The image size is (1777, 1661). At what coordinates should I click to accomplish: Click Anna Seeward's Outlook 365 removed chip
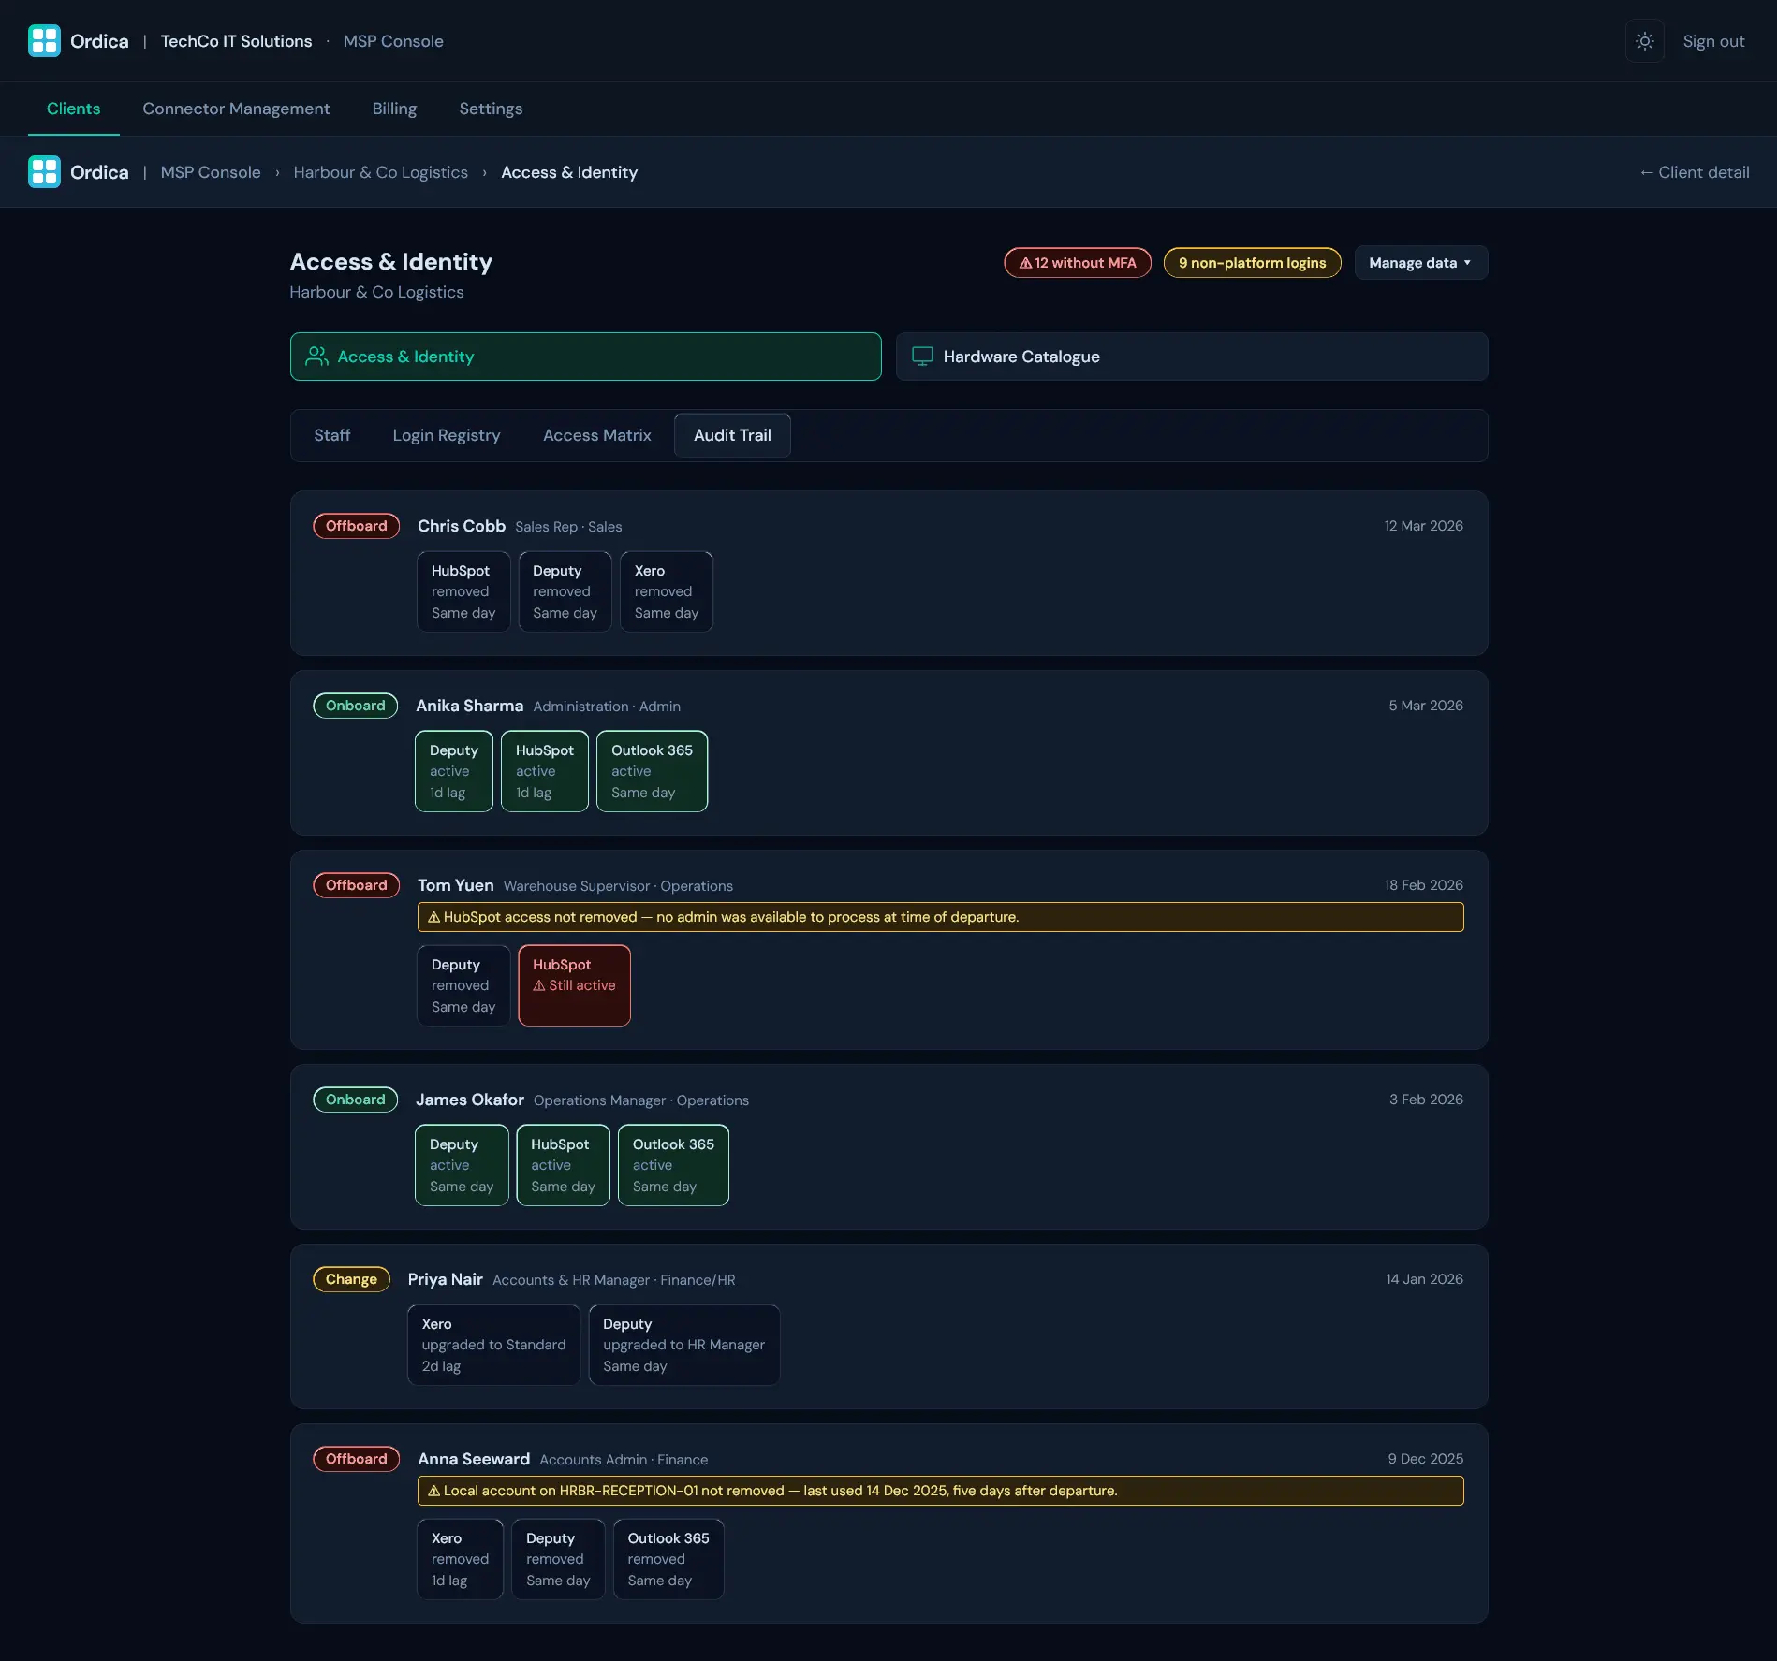tap(668, 1559)
